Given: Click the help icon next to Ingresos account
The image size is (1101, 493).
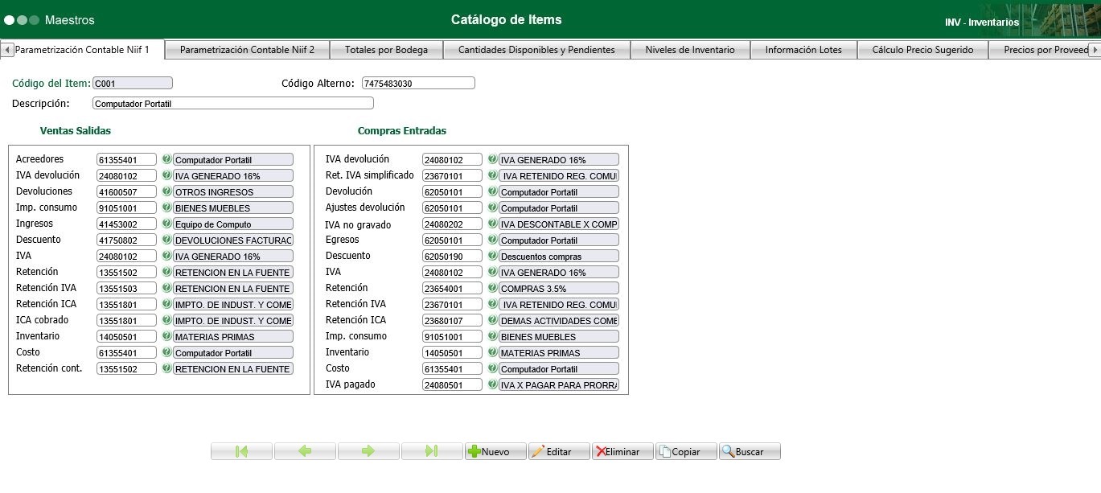Looking at the screenshot, I should click(x=167, y=224).
